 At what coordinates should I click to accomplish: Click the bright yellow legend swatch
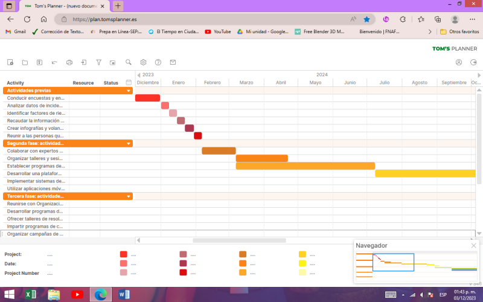[x=302, y=263]
